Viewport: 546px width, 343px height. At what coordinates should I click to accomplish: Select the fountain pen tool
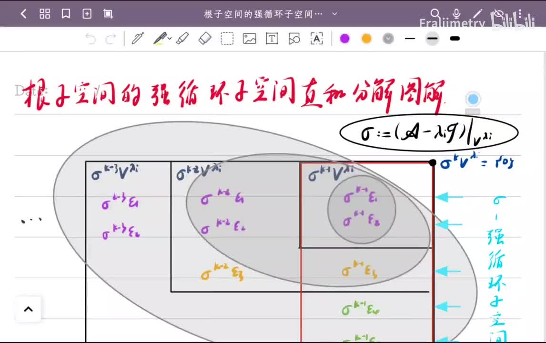click(x=138, y=38)
